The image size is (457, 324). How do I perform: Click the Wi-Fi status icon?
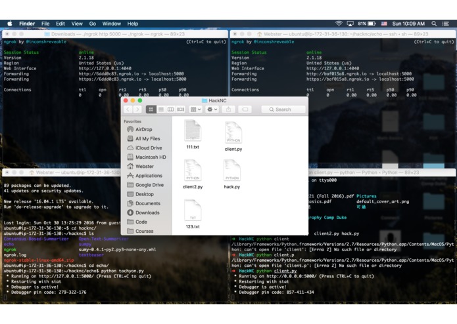pyautogui.click(x=339, y=24)
